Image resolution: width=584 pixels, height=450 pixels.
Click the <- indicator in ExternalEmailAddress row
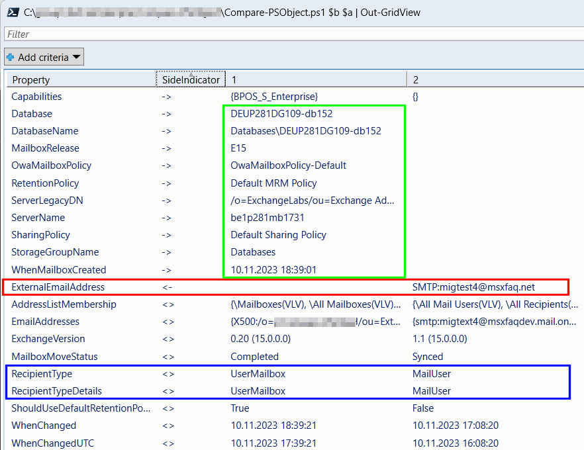168,287
